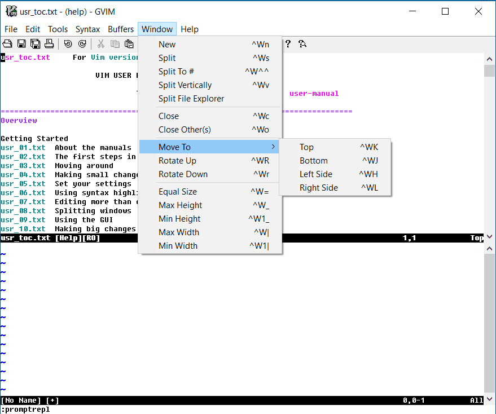Image resolution: width=496 pixels, height=414 pixels.
Task: Click the user-manual tag text
Action: click(314, 94)
